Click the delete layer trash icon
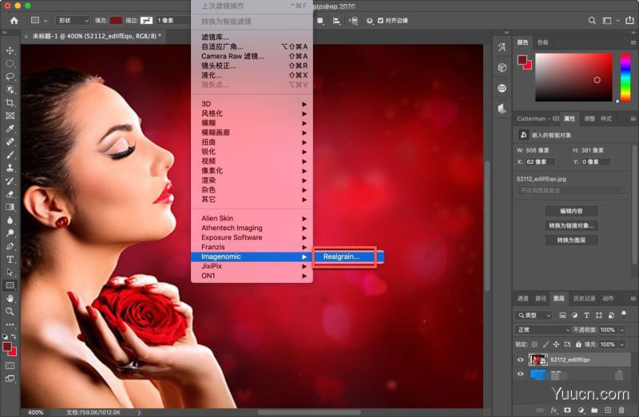Screen dimensions: 639x417 621,410
